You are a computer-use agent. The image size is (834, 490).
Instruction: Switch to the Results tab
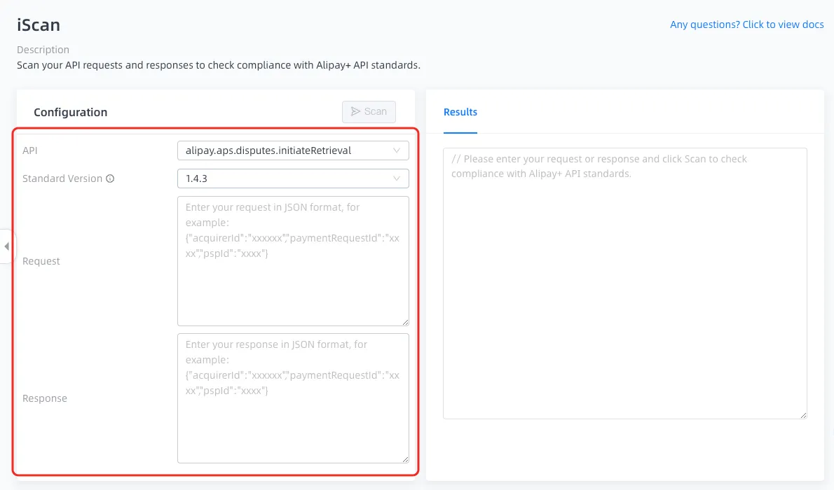(x=460, y=112)
